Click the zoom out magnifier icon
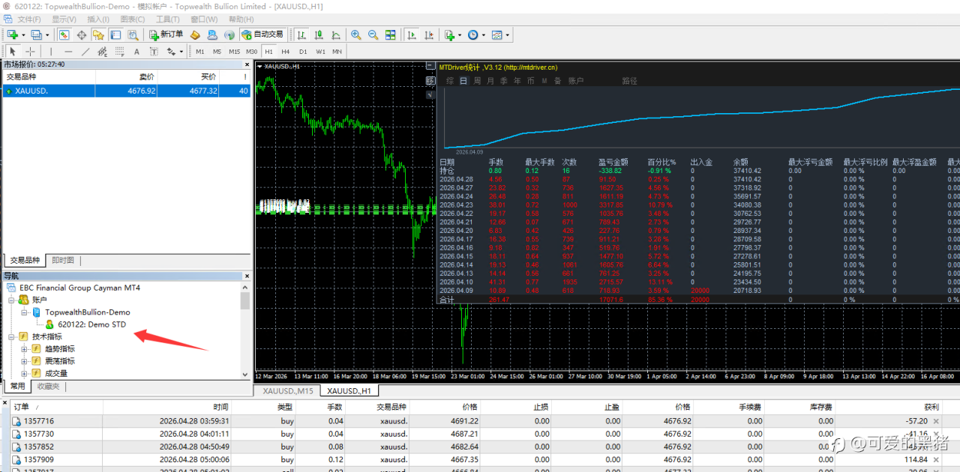Screen dimensions: 960x472 (373, 34)
